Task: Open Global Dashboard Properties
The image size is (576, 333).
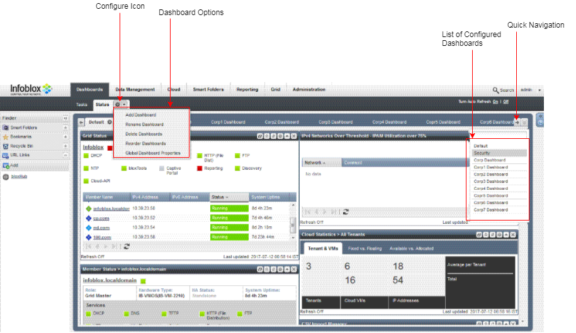Action: pyautogui.click(x=153, y=153)
